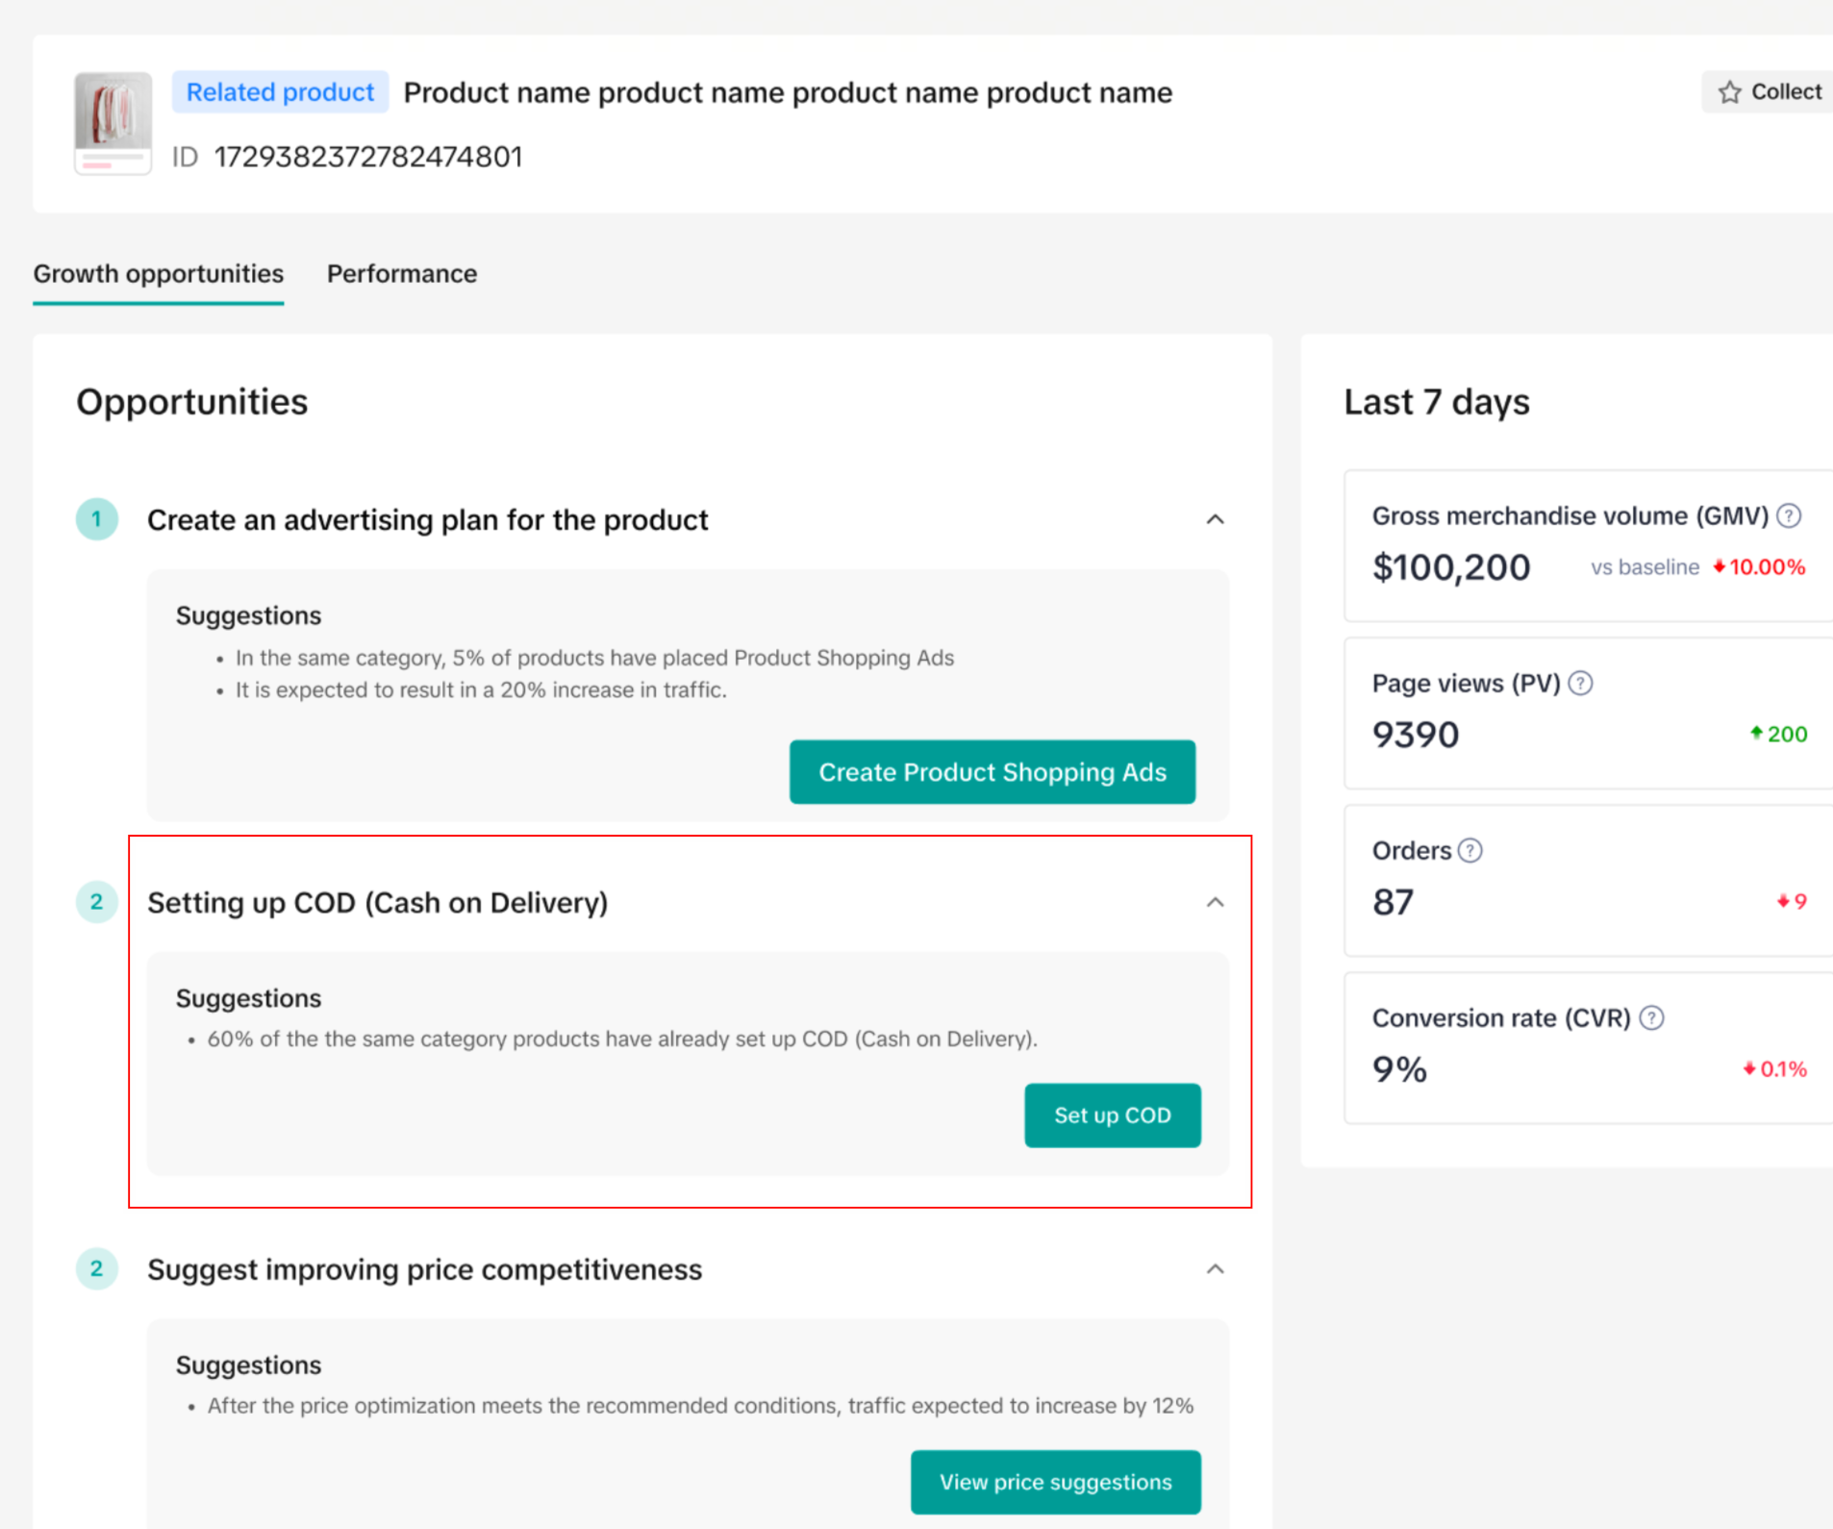Viewport: 1833px width, 1529px height.
Task: Click the Collect star icon
Action: tap(1730, 92)
